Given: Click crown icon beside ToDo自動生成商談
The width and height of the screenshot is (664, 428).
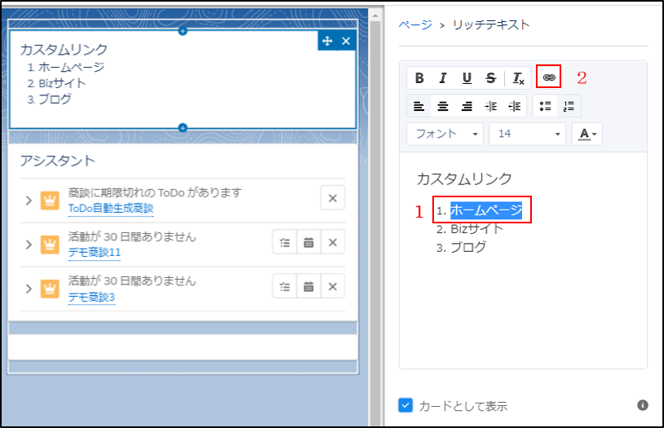Looking at the screenshot, I should click(50, 201).
